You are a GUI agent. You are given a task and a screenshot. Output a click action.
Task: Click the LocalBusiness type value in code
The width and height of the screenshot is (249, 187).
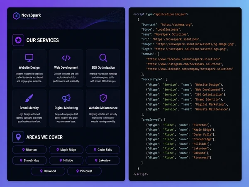click(x=168, y=29)
